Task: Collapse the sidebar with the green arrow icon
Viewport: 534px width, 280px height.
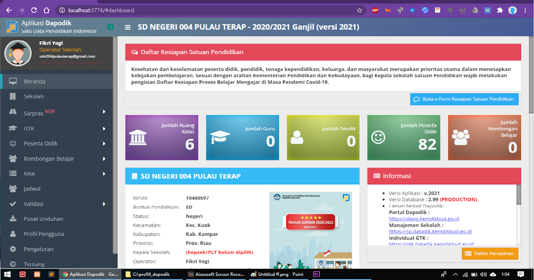Action: (110, 27)
